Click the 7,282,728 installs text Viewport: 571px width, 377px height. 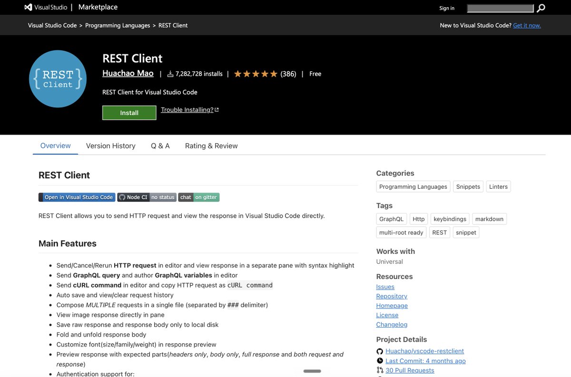(199, 74)
